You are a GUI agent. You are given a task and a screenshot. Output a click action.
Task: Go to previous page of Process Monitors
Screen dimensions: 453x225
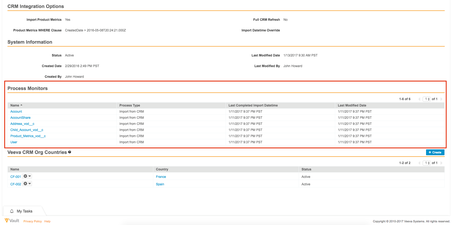pos(419,99)
